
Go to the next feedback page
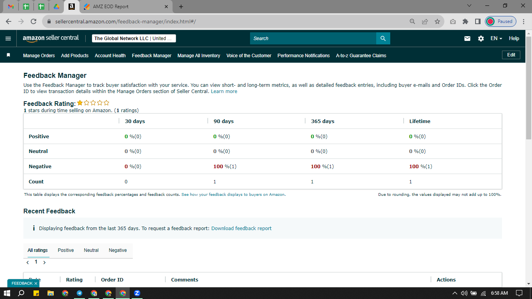click(44, 262)
